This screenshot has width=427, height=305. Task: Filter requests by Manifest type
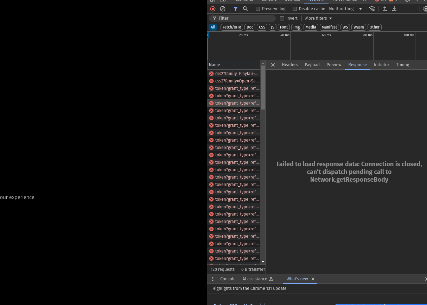pyautogui.click(x=329, y=27)
